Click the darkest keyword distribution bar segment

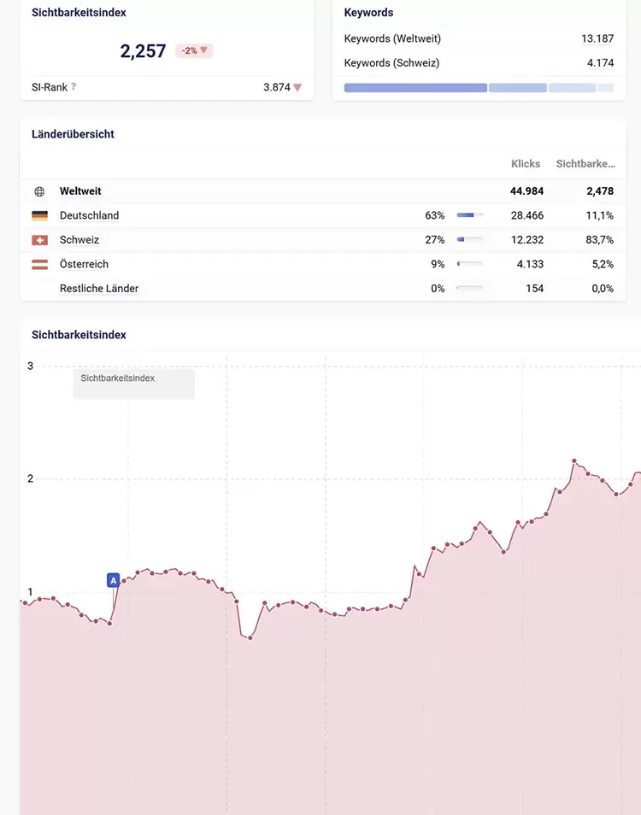[415, 88]
